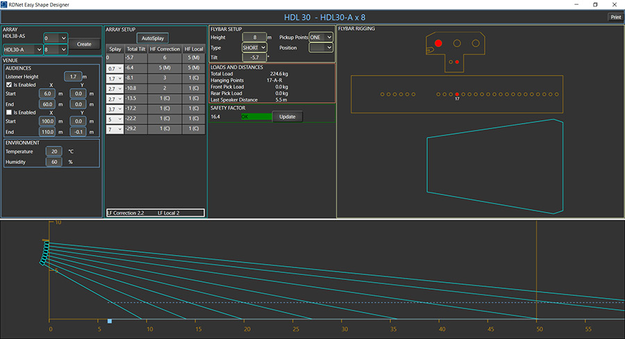Click the HDL 30 - HDL30-A x 8 title
The width and height of the screenshot is (625, 339).
[x=324, y=17]
